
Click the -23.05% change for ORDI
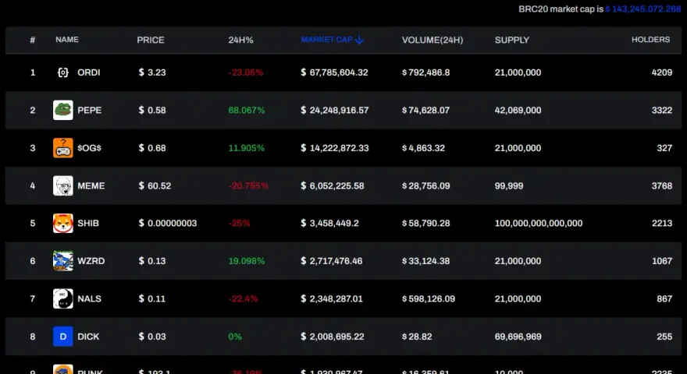point(246,72)
